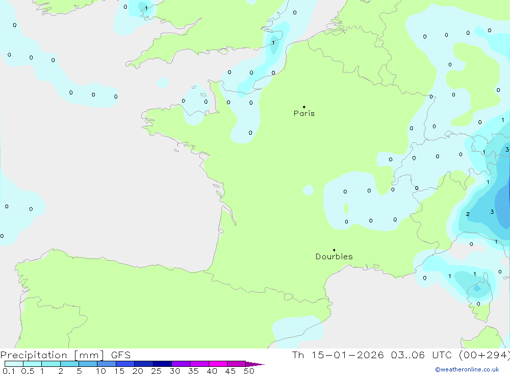Pick the 40–45 mm magenta legend swatch
The width and height of the screenshot is (510, 374).
218,364
